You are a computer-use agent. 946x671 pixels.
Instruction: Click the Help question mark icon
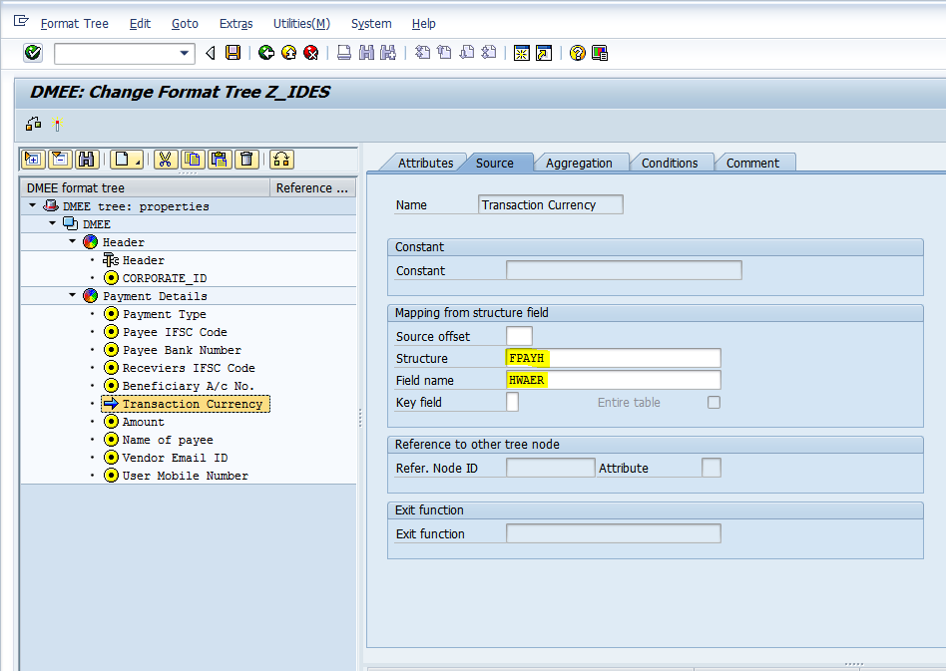click(x=577, y=53)
